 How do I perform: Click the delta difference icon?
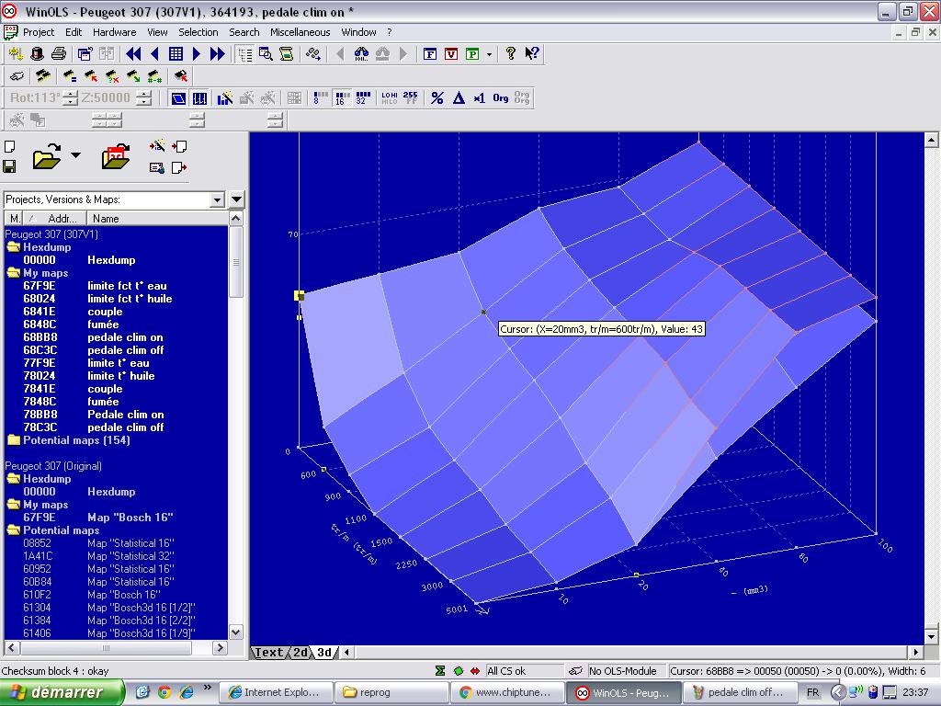tap(459, 98)
